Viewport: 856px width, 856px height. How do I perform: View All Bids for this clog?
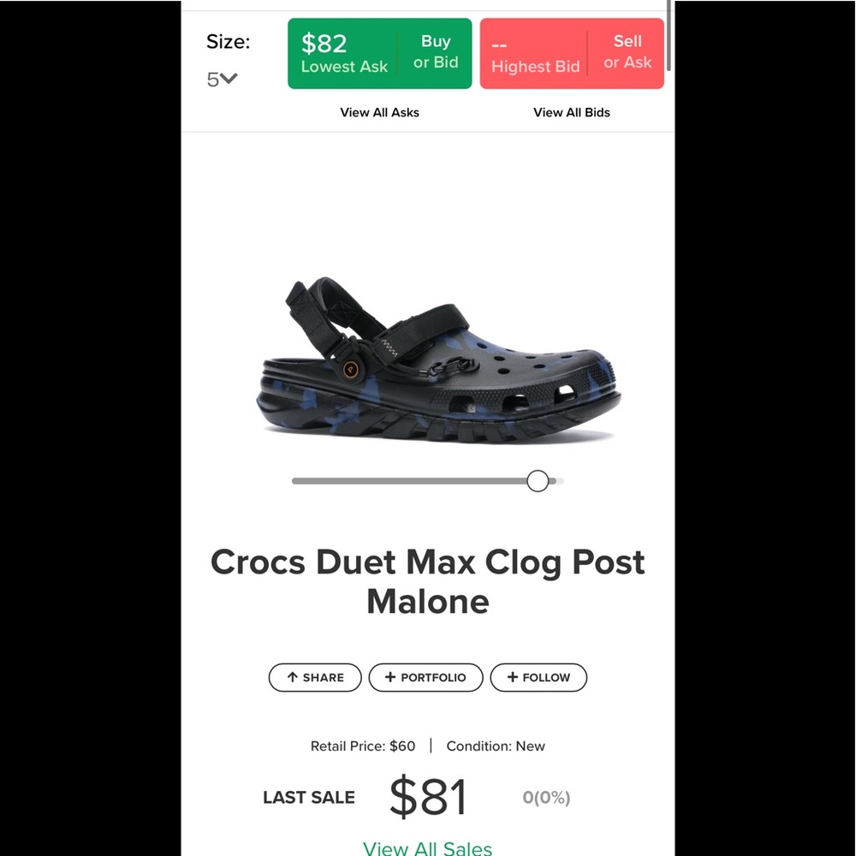(x=572, y=112)
